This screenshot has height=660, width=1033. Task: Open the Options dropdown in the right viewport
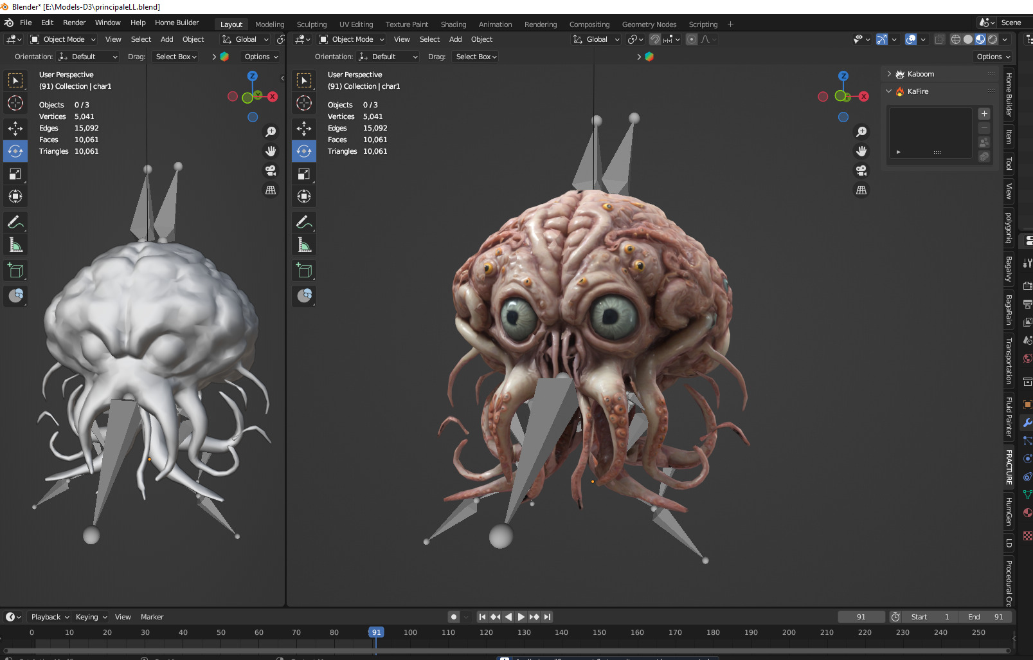pos(993,57)
